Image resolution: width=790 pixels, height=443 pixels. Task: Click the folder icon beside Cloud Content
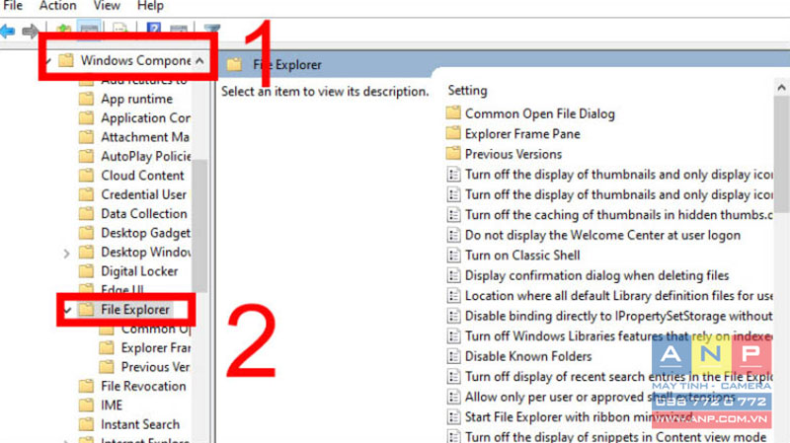87,176
